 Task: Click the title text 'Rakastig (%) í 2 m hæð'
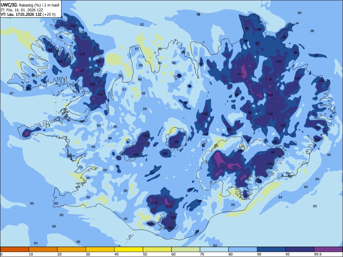click(x=39, y=5)
